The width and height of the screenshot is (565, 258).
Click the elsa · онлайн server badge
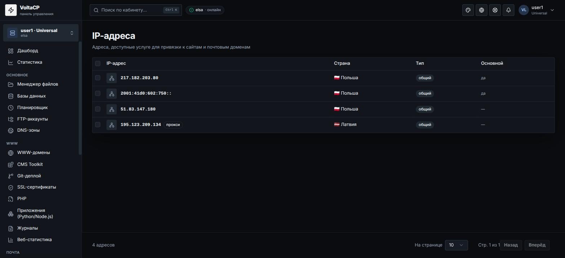205,10
